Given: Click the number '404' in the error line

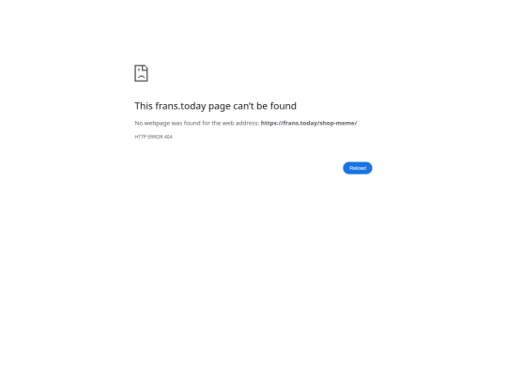Looking at the screenshot, I should tap(168, 137).
